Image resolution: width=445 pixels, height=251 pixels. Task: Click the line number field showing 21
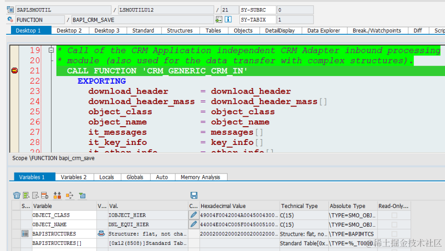pos(229,10)
